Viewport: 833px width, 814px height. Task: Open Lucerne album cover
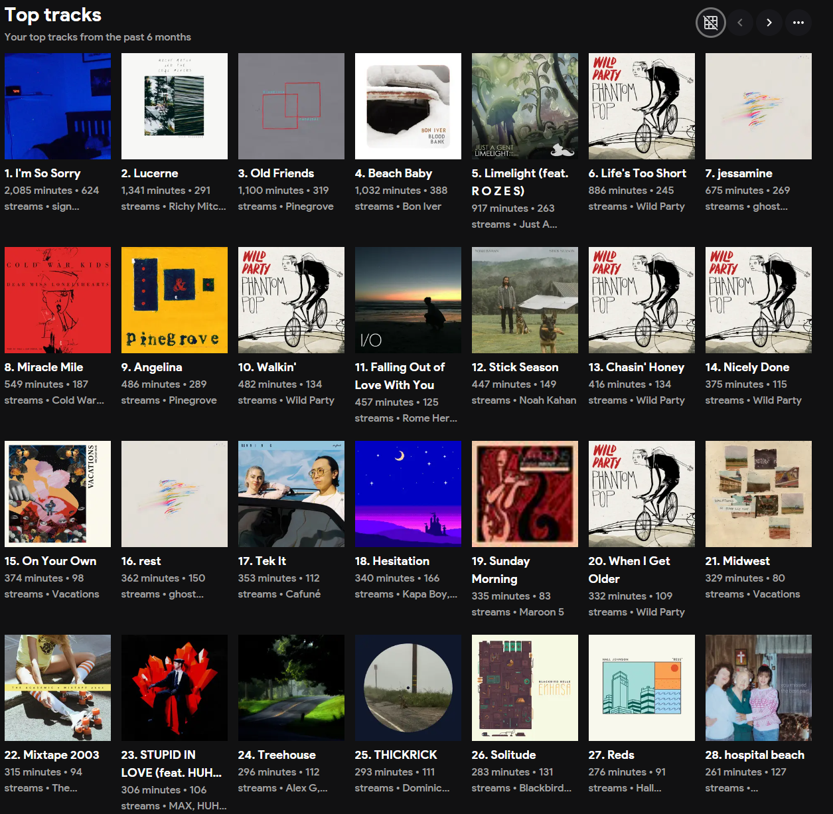[175, 106]
